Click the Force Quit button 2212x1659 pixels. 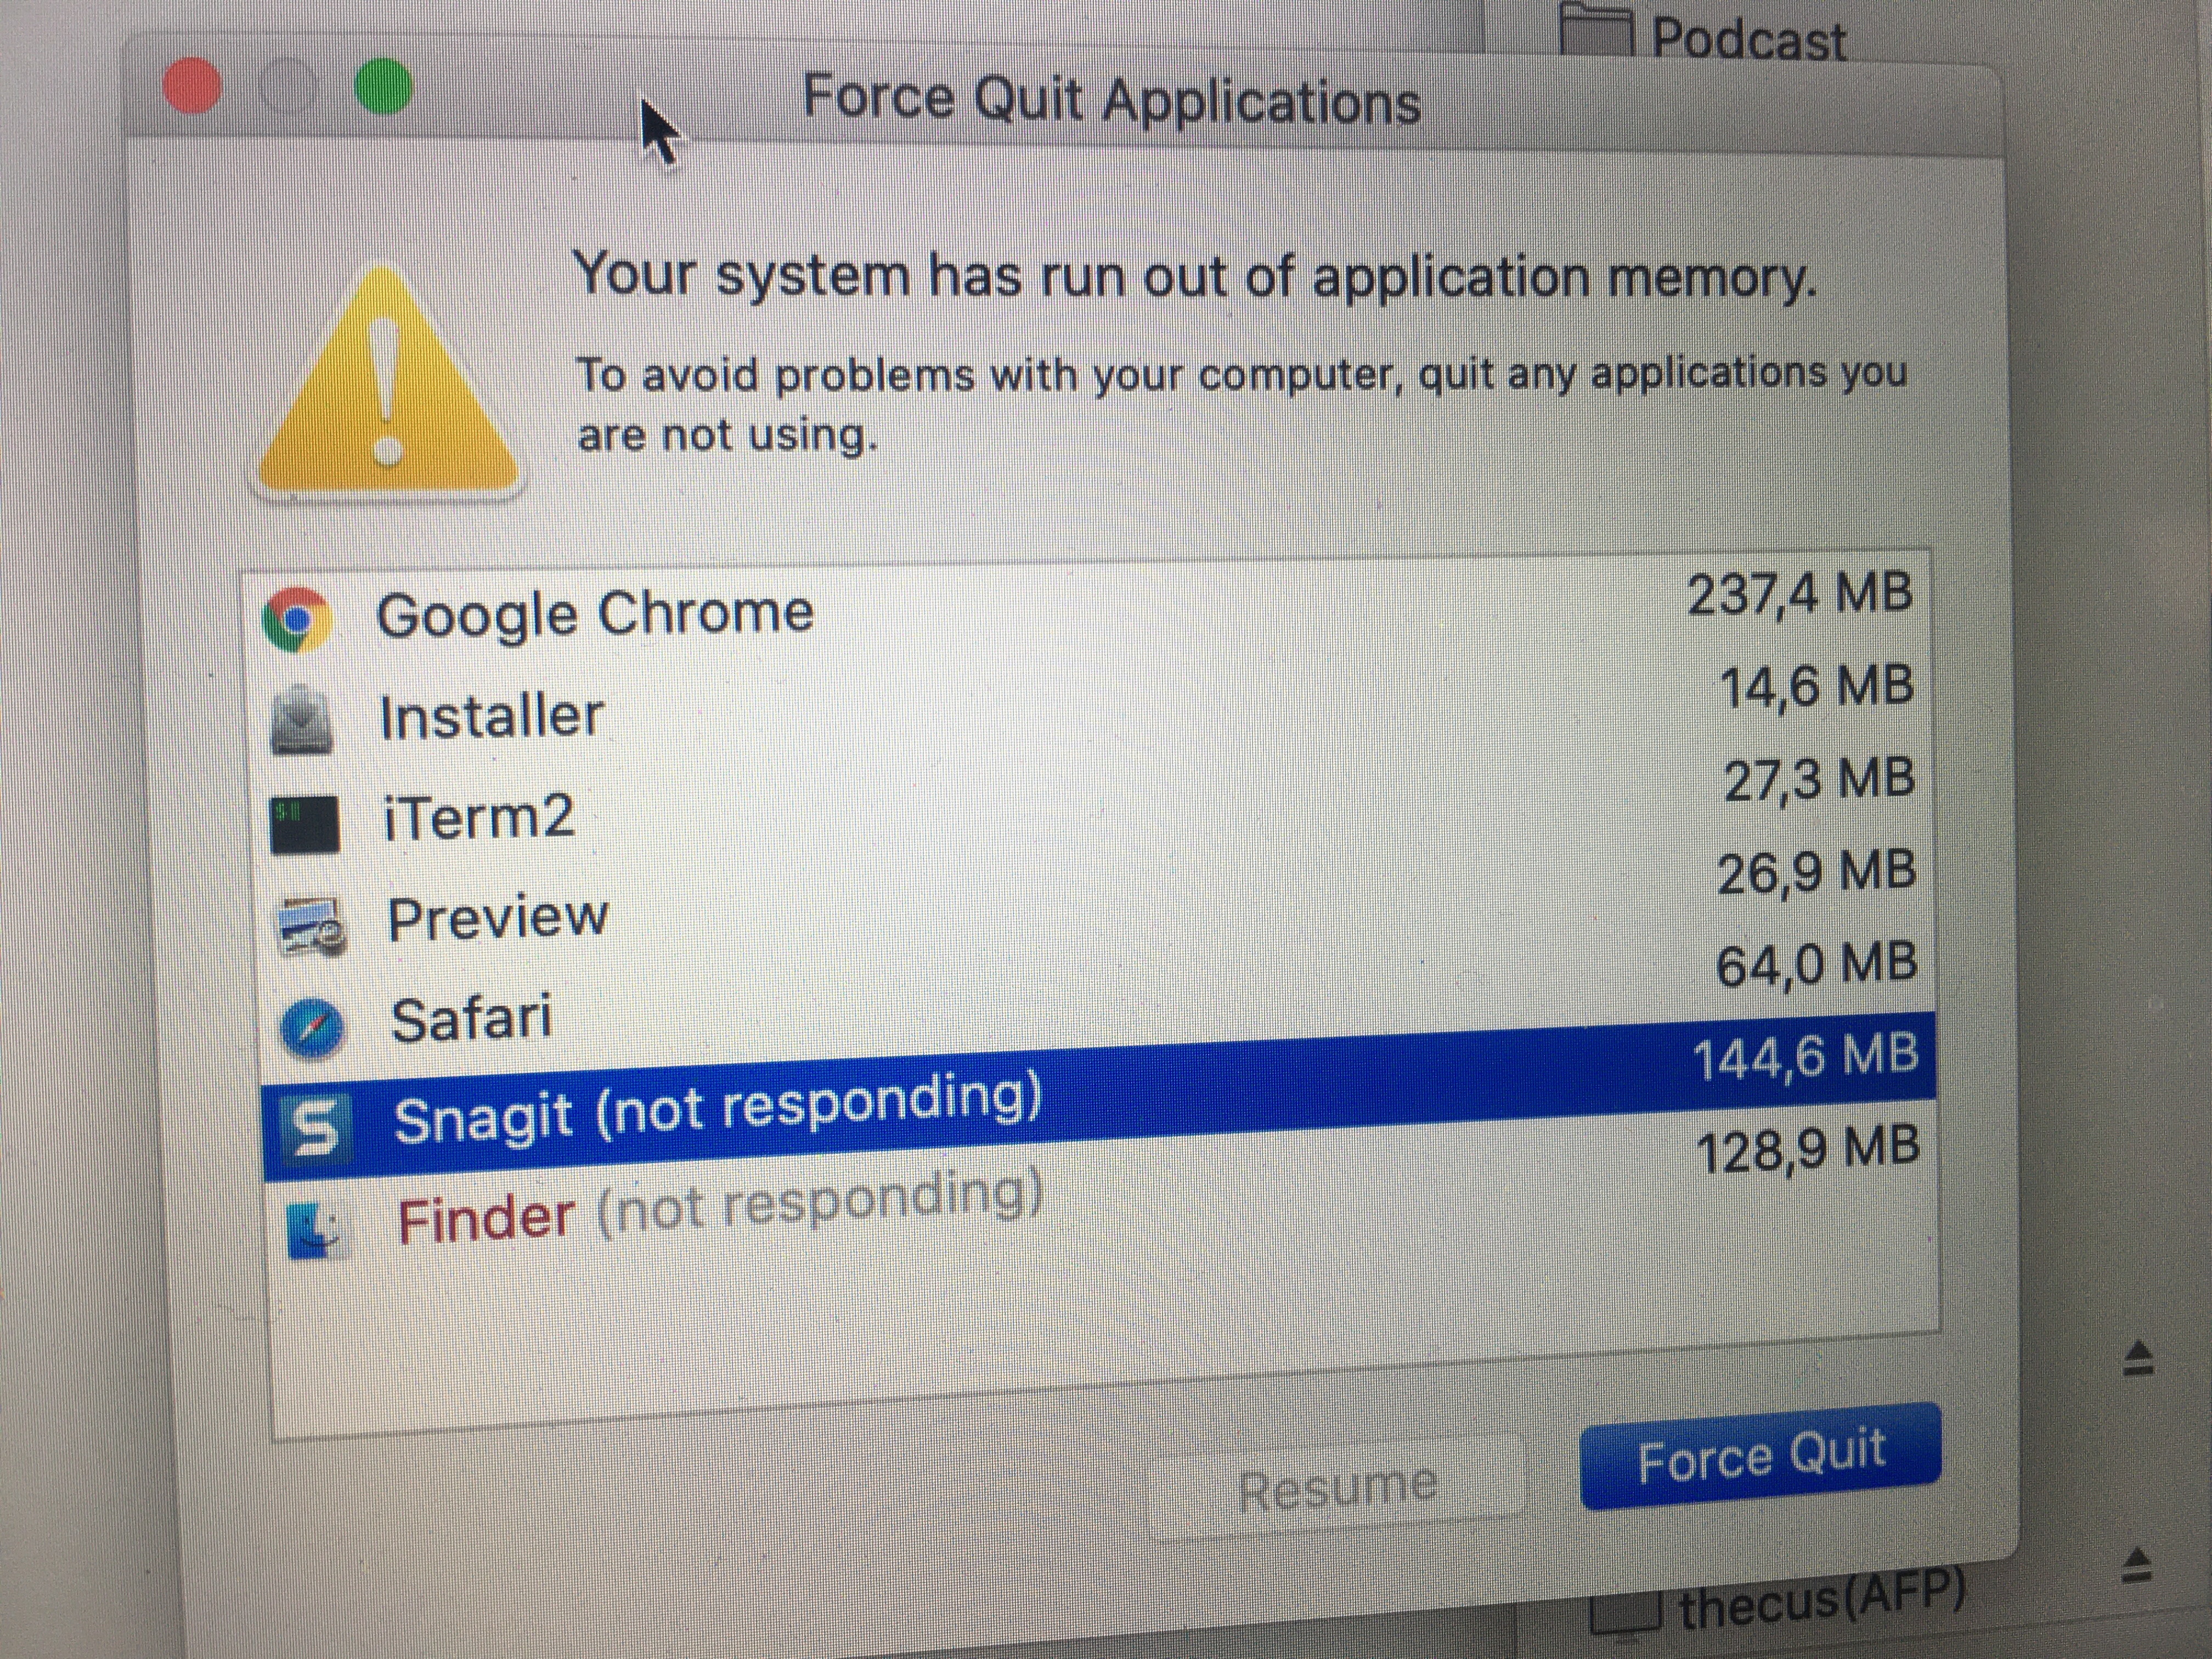point(1761,1455)
